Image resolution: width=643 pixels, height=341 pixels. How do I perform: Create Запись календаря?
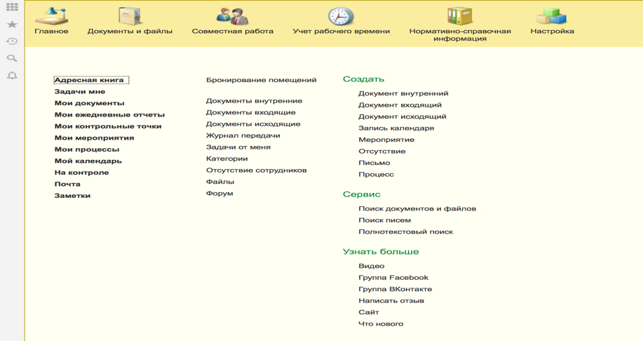coord(396,128)
